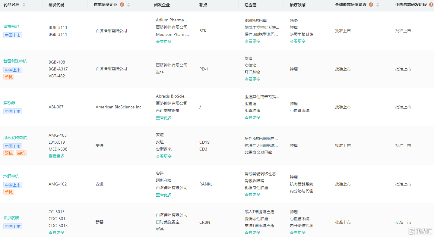The width and height of the screenshot is (434, 237).
Task: Click target BTK cell
Action: click(203, 31)
